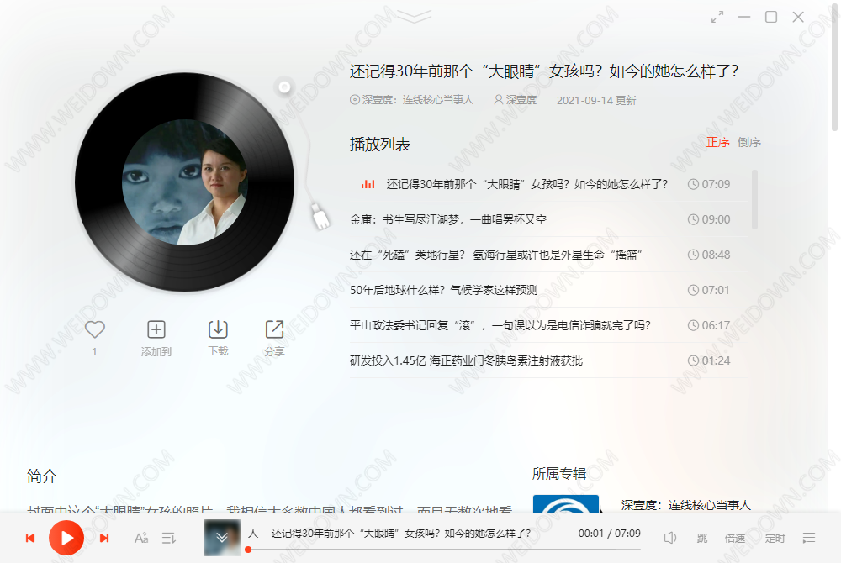Open 倍速 playback speed options

click(735, 538)
